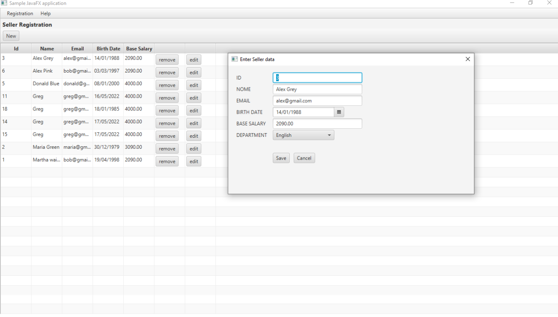558x317 pixels.
Task: Click the New button under Seller Registration
Action: point(11,35)
